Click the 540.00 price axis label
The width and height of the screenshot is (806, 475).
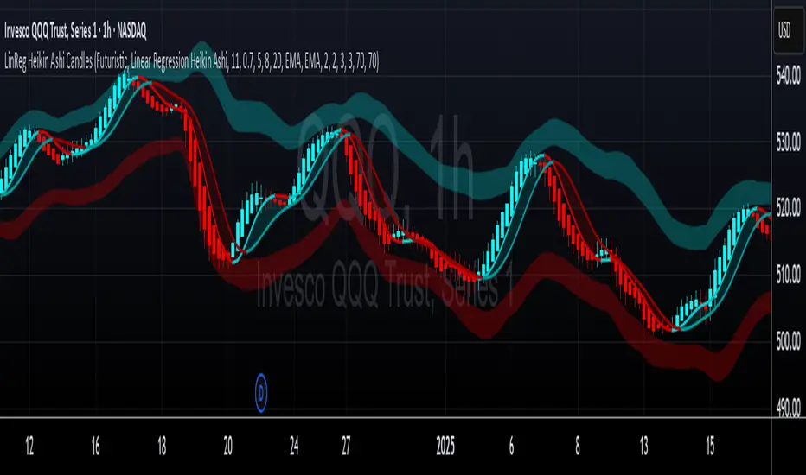coord(788,76)
